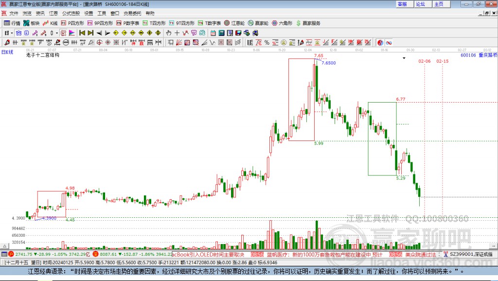Expand the small black triangle above chart
498x281 pixels.
point(404,58)
